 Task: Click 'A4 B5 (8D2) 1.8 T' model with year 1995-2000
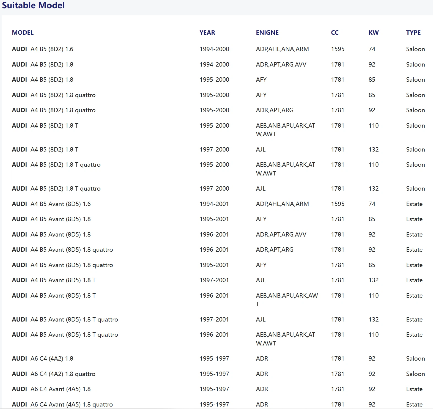click(45, 125)
